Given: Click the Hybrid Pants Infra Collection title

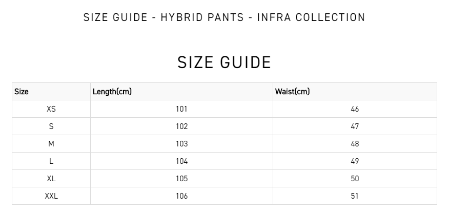Looking at the screenshot, I should (x=224, y=17).
